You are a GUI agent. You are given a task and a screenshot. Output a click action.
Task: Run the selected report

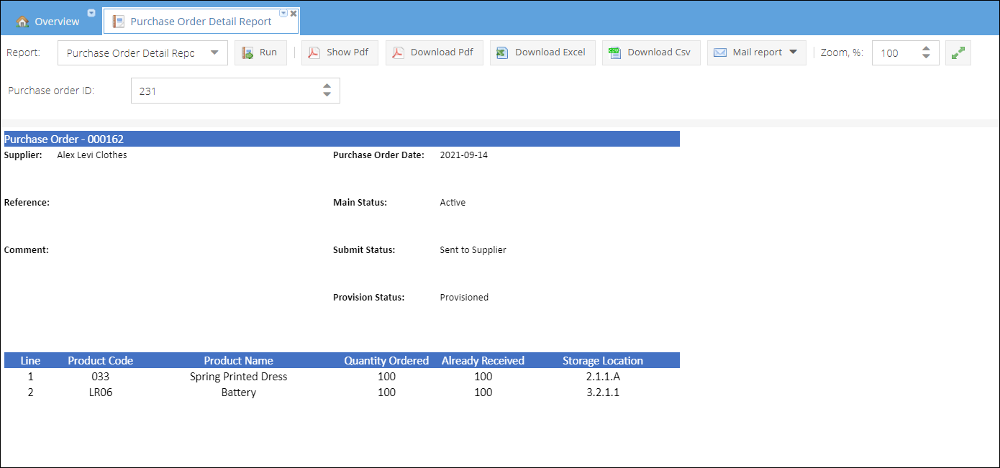pos(260,52)
